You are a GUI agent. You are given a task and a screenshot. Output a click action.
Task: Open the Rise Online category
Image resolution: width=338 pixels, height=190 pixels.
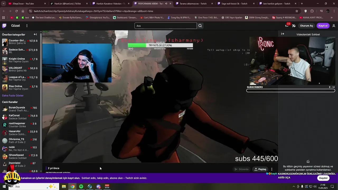20,88
